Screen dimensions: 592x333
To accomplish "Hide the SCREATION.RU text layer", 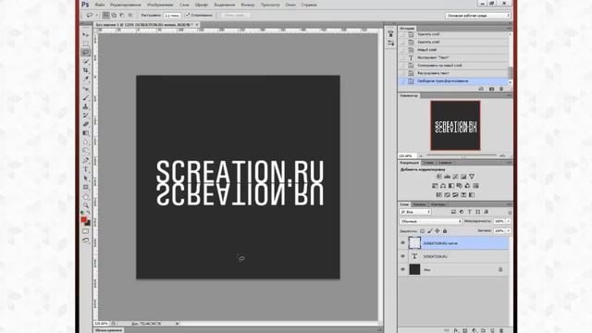I will pyautogui.click(x=402, y=256).
